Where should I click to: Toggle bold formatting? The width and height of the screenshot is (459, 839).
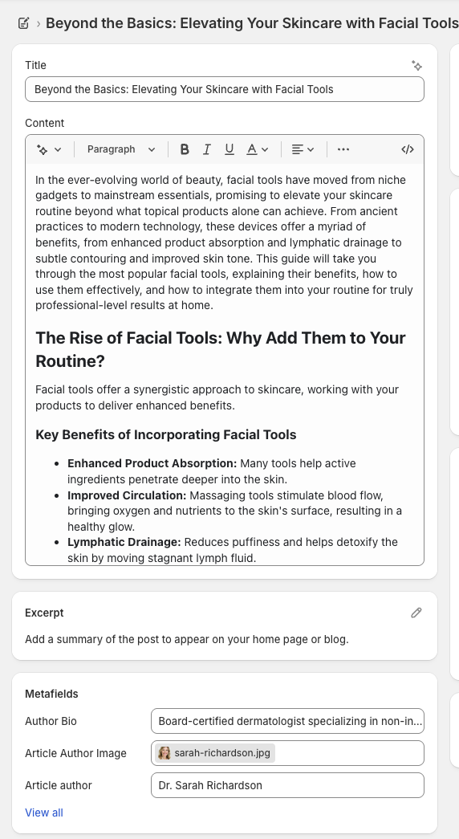[185, 149]
